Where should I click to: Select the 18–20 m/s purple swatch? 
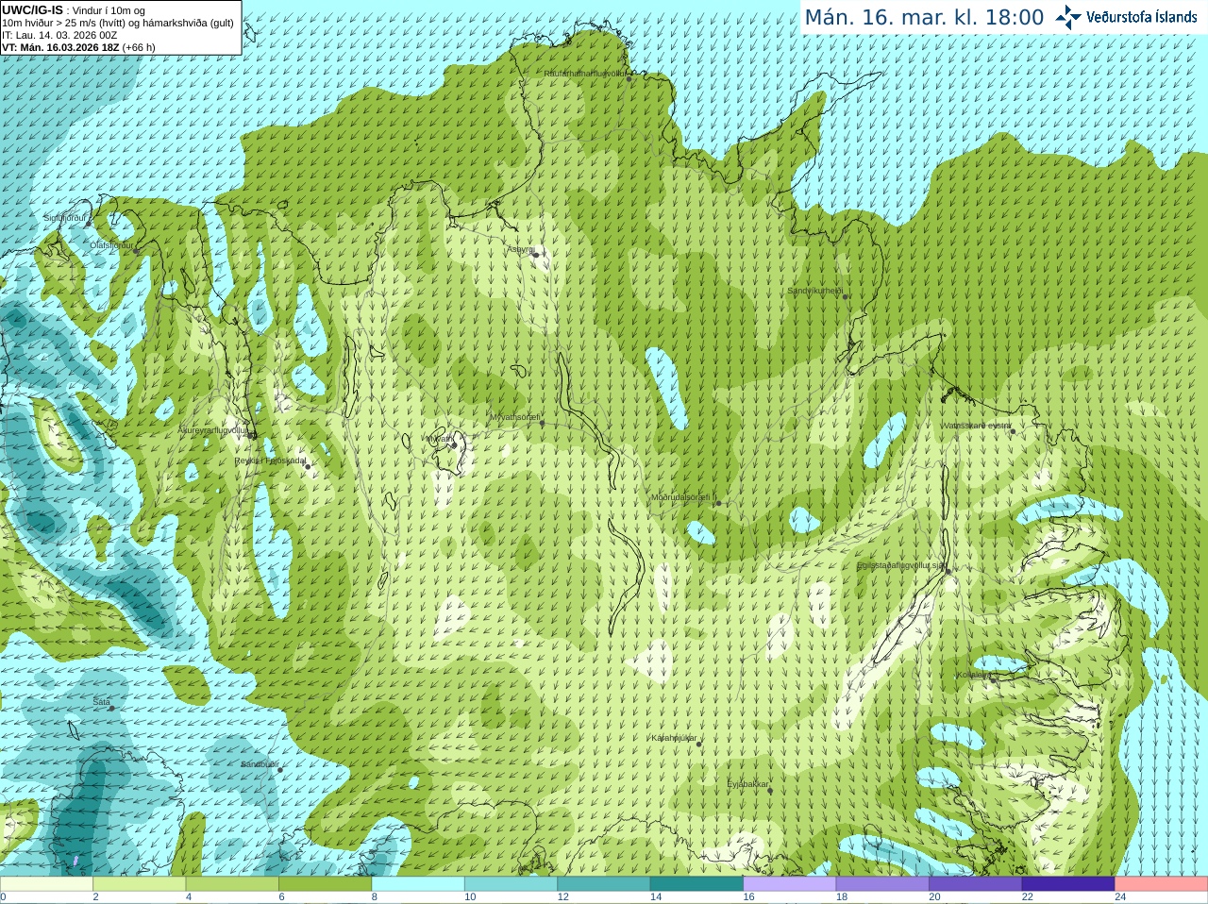click(x=883, y=884)
